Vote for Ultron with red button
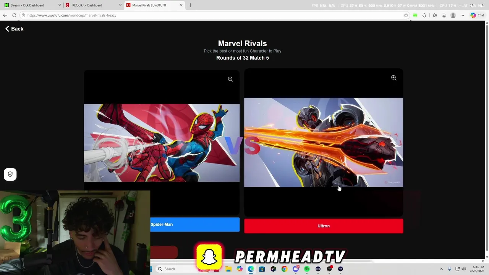489x275 pixels. pyautogui.click(x=324, y=226)
